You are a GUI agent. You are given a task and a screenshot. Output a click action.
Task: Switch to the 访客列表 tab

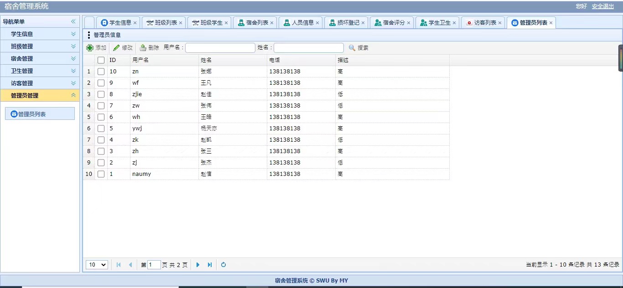485,22
